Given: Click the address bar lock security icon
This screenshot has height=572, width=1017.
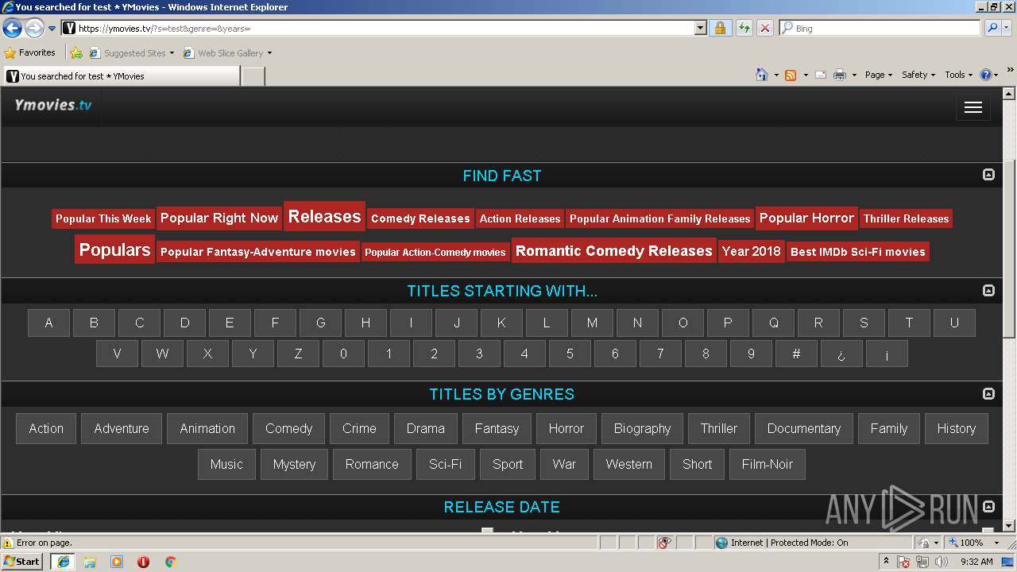Looking at the screenshot, I should point(720,28).
